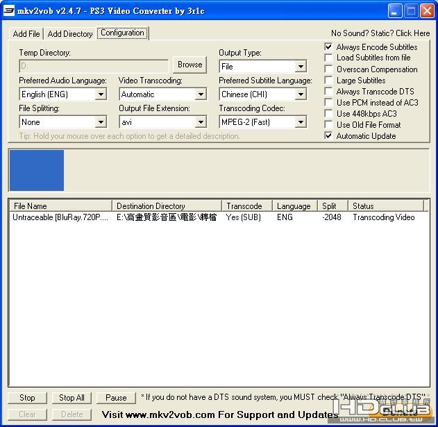This screenshot has width=438, height=427.
Task: Open the Add Directory tab
Action: (x=70, y=34)
